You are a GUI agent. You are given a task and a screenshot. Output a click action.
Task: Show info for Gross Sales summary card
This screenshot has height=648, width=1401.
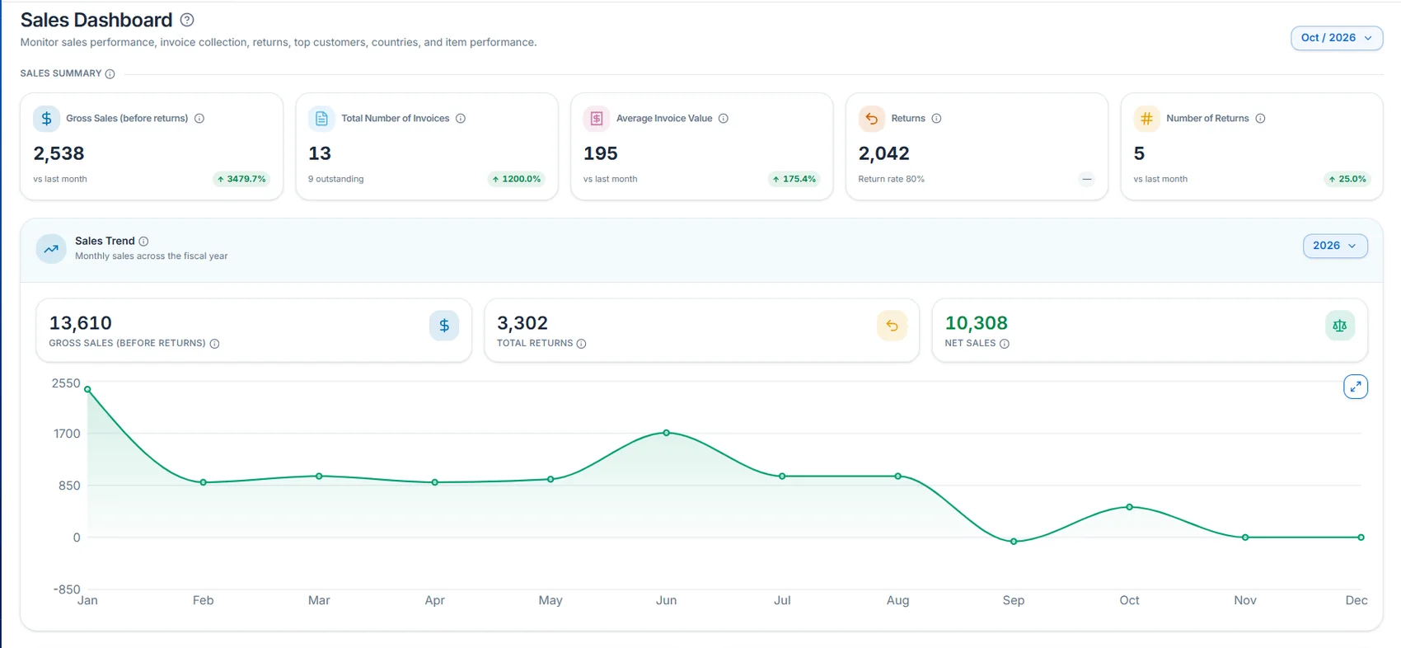pyautogui.click(x=199, y=119)
